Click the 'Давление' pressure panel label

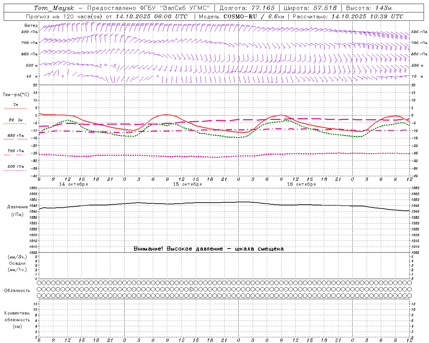(x=17, y=207)
